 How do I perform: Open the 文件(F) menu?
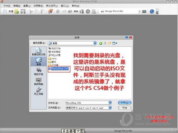[7, 6]
